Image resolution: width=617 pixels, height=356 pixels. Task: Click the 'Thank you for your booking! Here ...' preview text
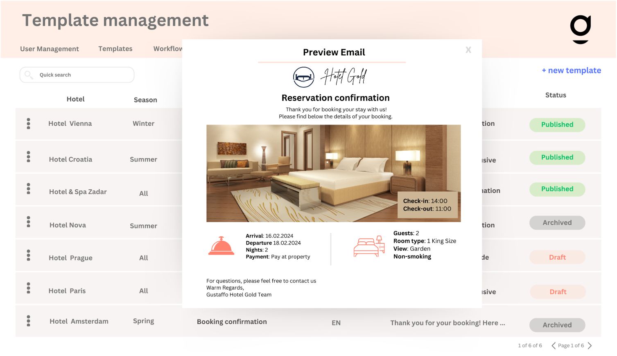click(x=448, y=323)
